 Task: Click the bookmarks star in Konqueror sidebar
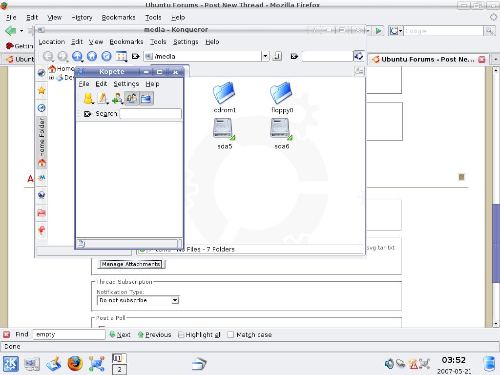point(42,90)
